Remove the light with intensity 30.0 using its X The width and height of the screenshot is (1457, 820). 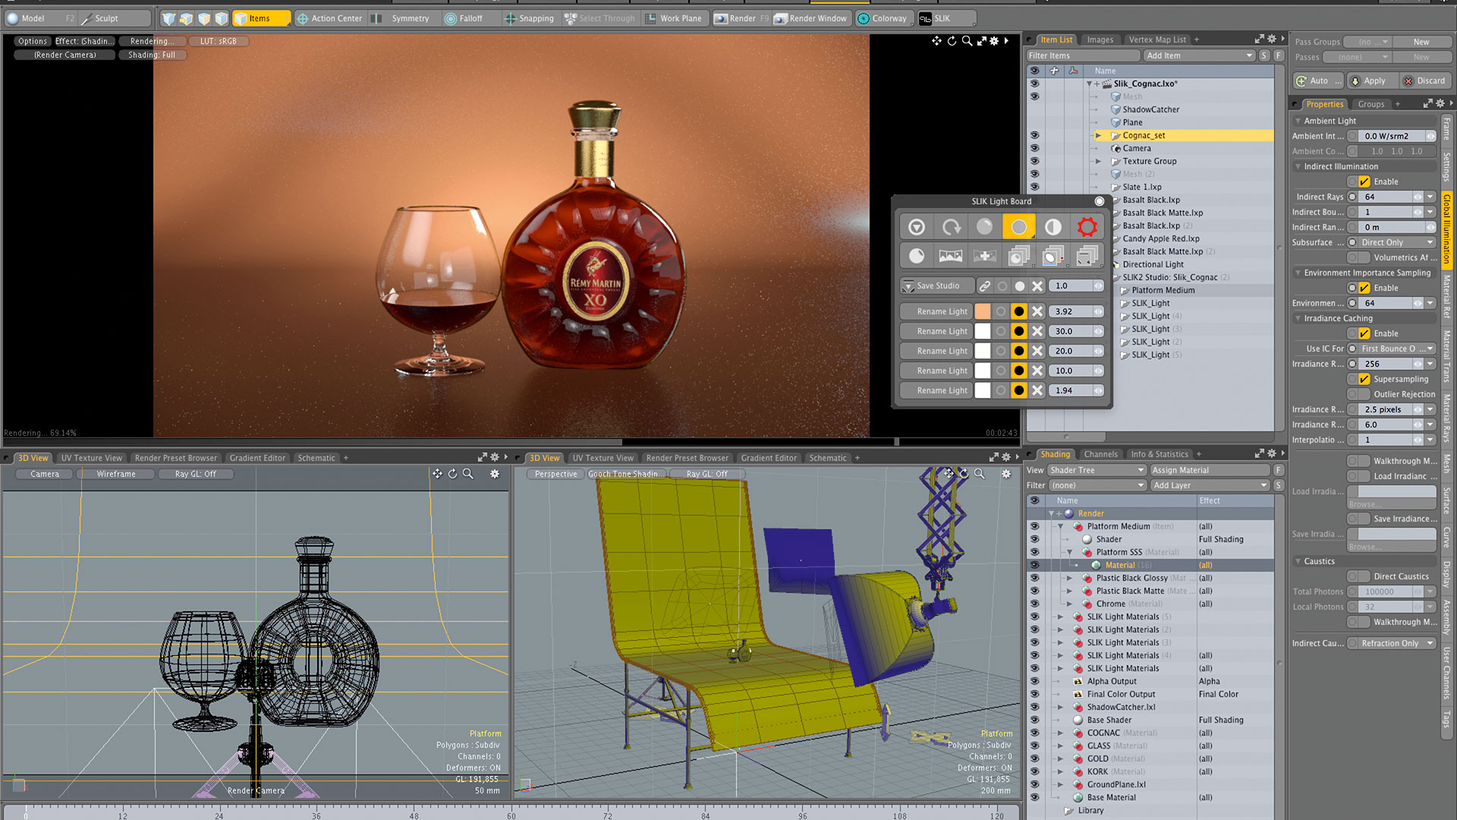click(x=1037, y=331)
